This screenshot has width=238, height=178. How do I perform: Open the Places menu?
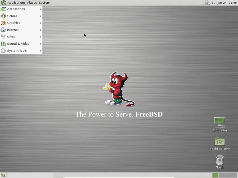tap(32, 3)
